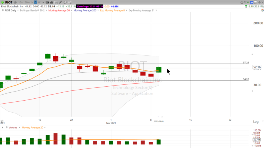
Task: Select the pencil drawing tool
Action: 61,2
